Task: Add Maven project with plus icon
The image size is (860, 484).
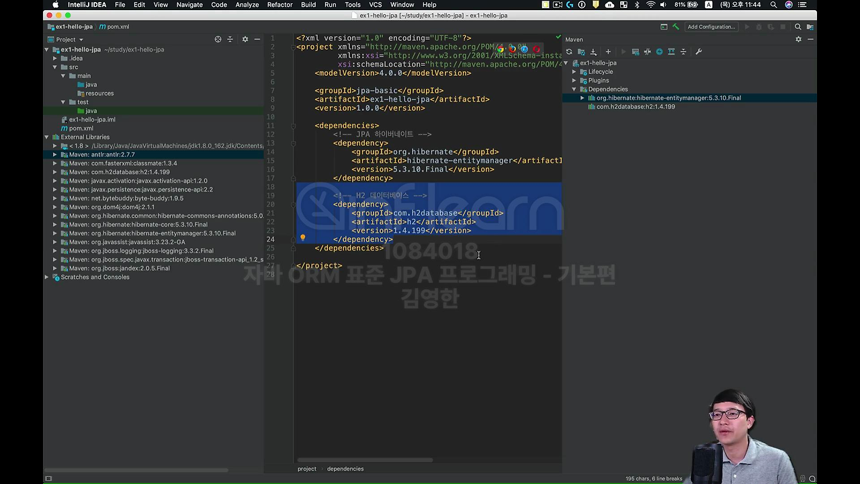Action: click(x=608, y=52)
